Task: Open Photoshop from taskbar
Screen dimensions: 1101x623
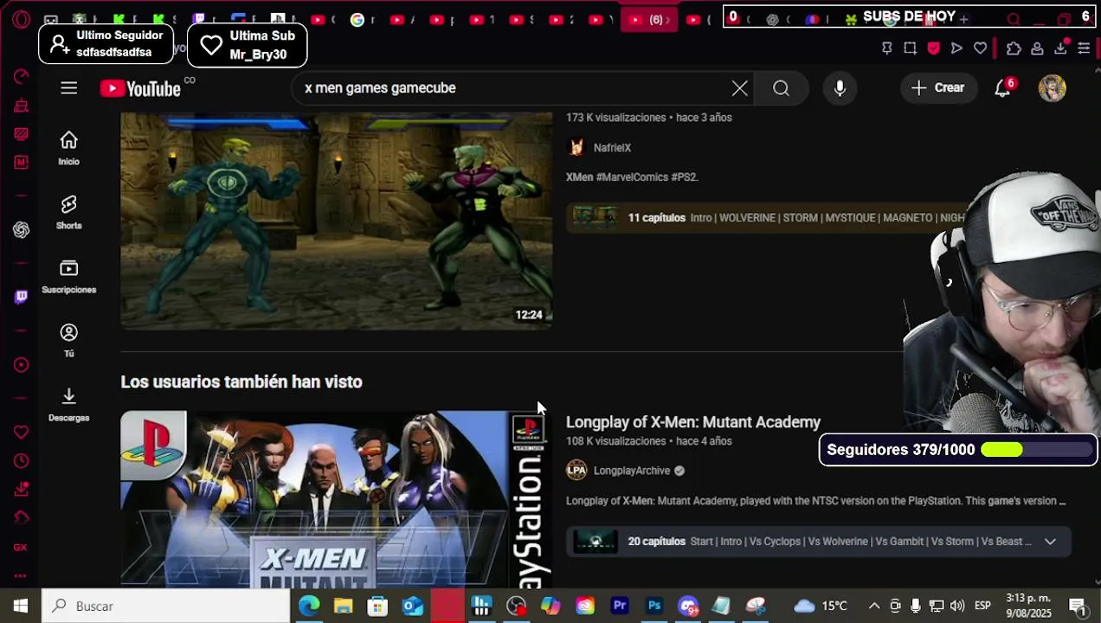Action: pos(654,606)
